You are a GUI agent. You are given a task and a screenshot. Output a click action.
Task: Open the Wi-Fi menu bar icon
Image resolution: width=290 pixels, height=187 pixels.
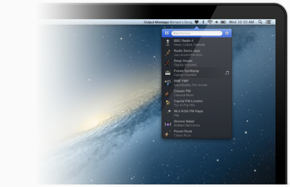210,22
